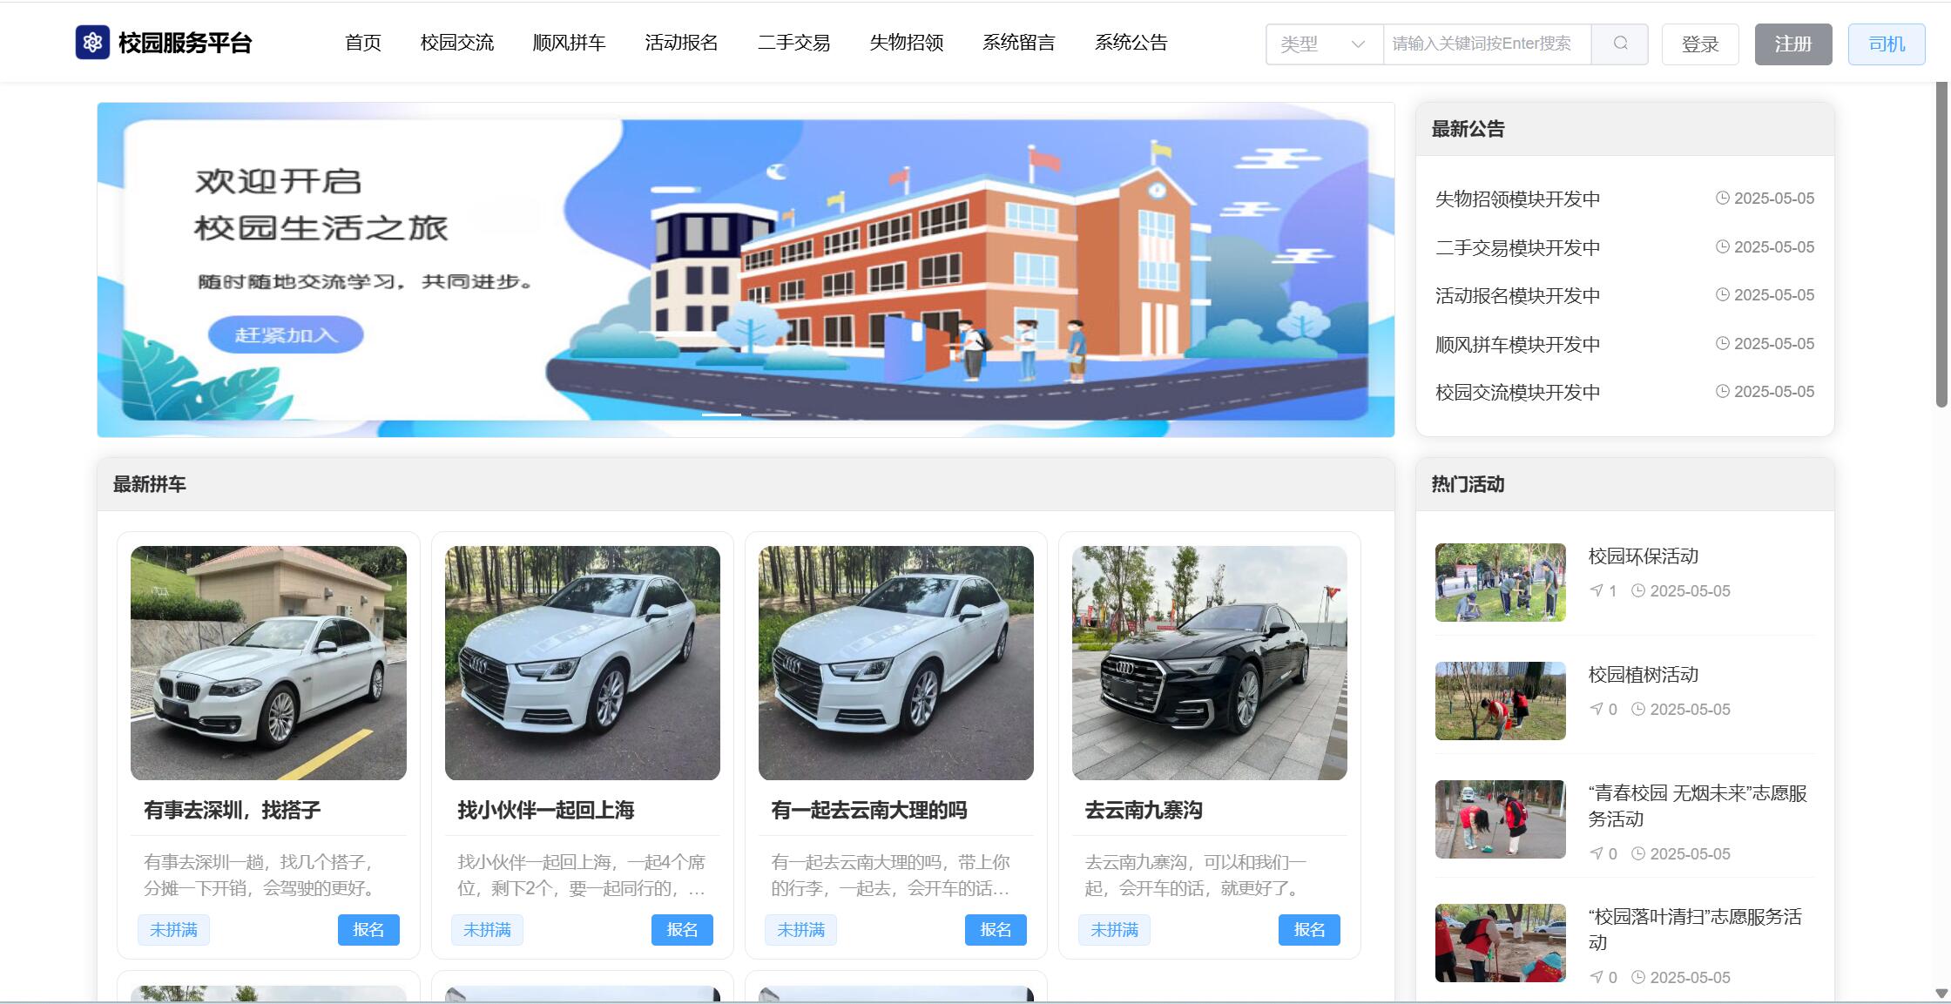The width and height of the screenshot is (1951, 1004).
Task: Go to 二手交易 in navigation
Action: pos(793,43)
